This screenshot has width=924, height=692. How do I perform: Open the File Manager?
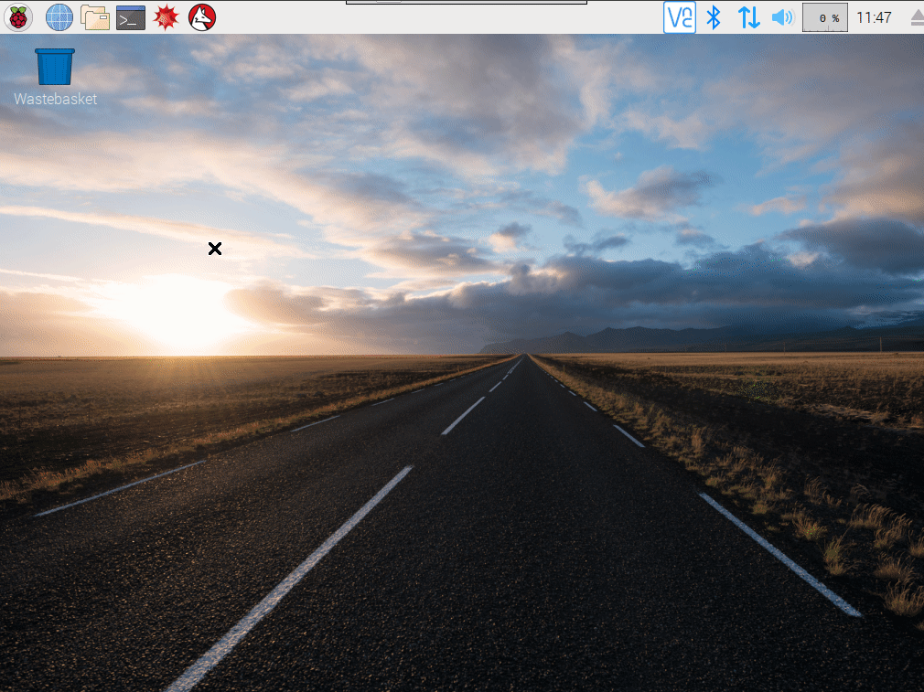pyautogui.click(x=94, y=16)
